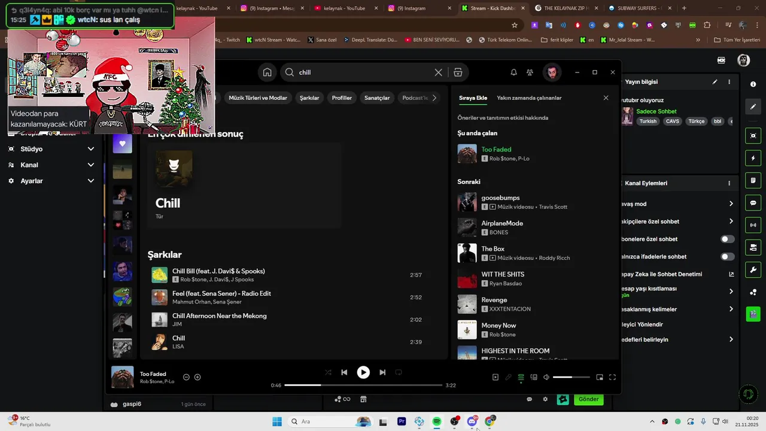Image resolution: width=766 pixels, height=431 pixels.
Task: Open avaş mod options chevron
Action: coord(731,204)
